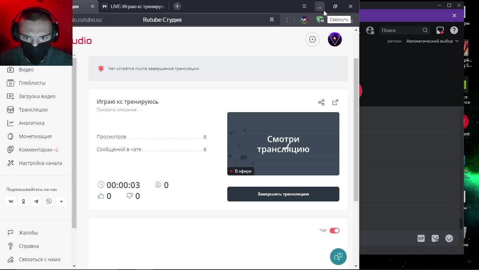Click the Настройка канала wand icon

pyautogui.click(x=11, y=163)
